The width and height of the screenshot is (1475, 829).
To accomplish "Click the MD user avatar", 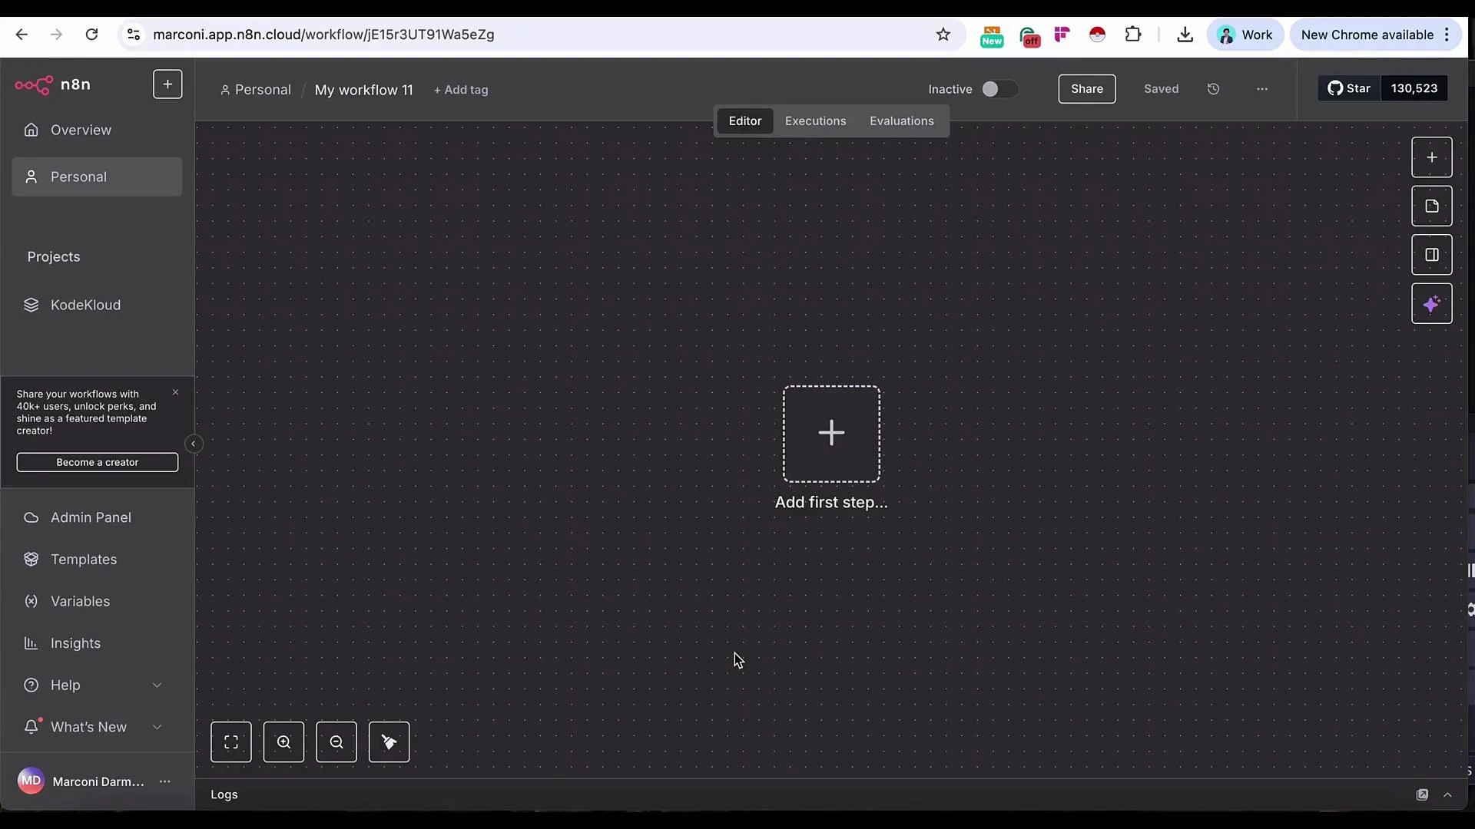I will tap(31, 781).
